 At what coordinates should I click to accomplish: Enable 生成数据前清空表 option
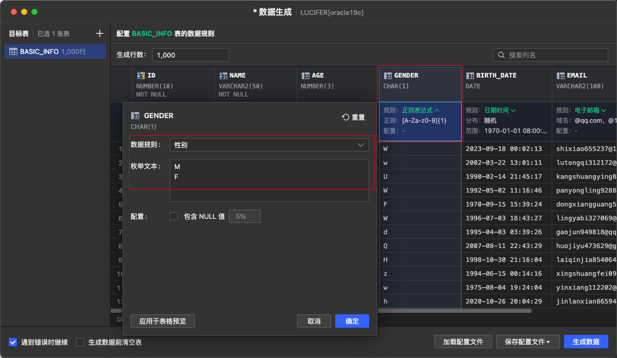pos(80,342)
